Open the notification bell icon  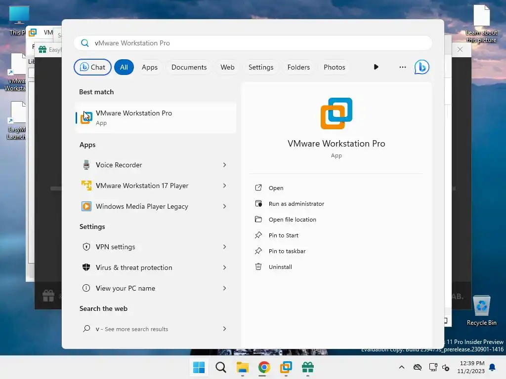[492, 367]
